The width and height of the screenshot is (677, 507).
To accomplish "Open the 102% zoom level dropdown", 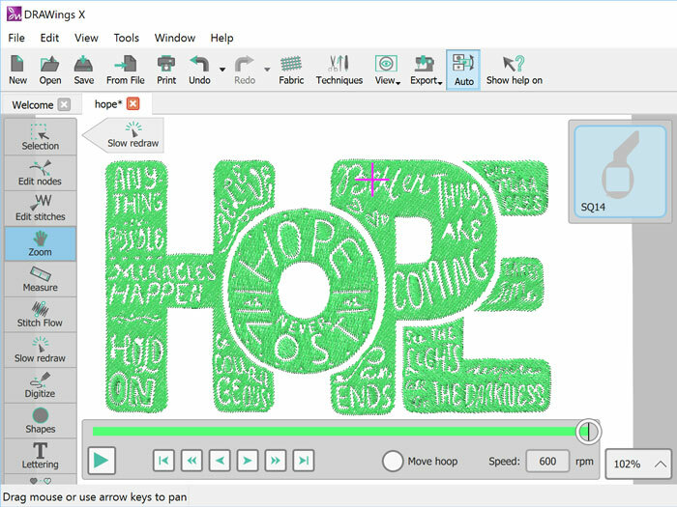I will pos(638,464).
